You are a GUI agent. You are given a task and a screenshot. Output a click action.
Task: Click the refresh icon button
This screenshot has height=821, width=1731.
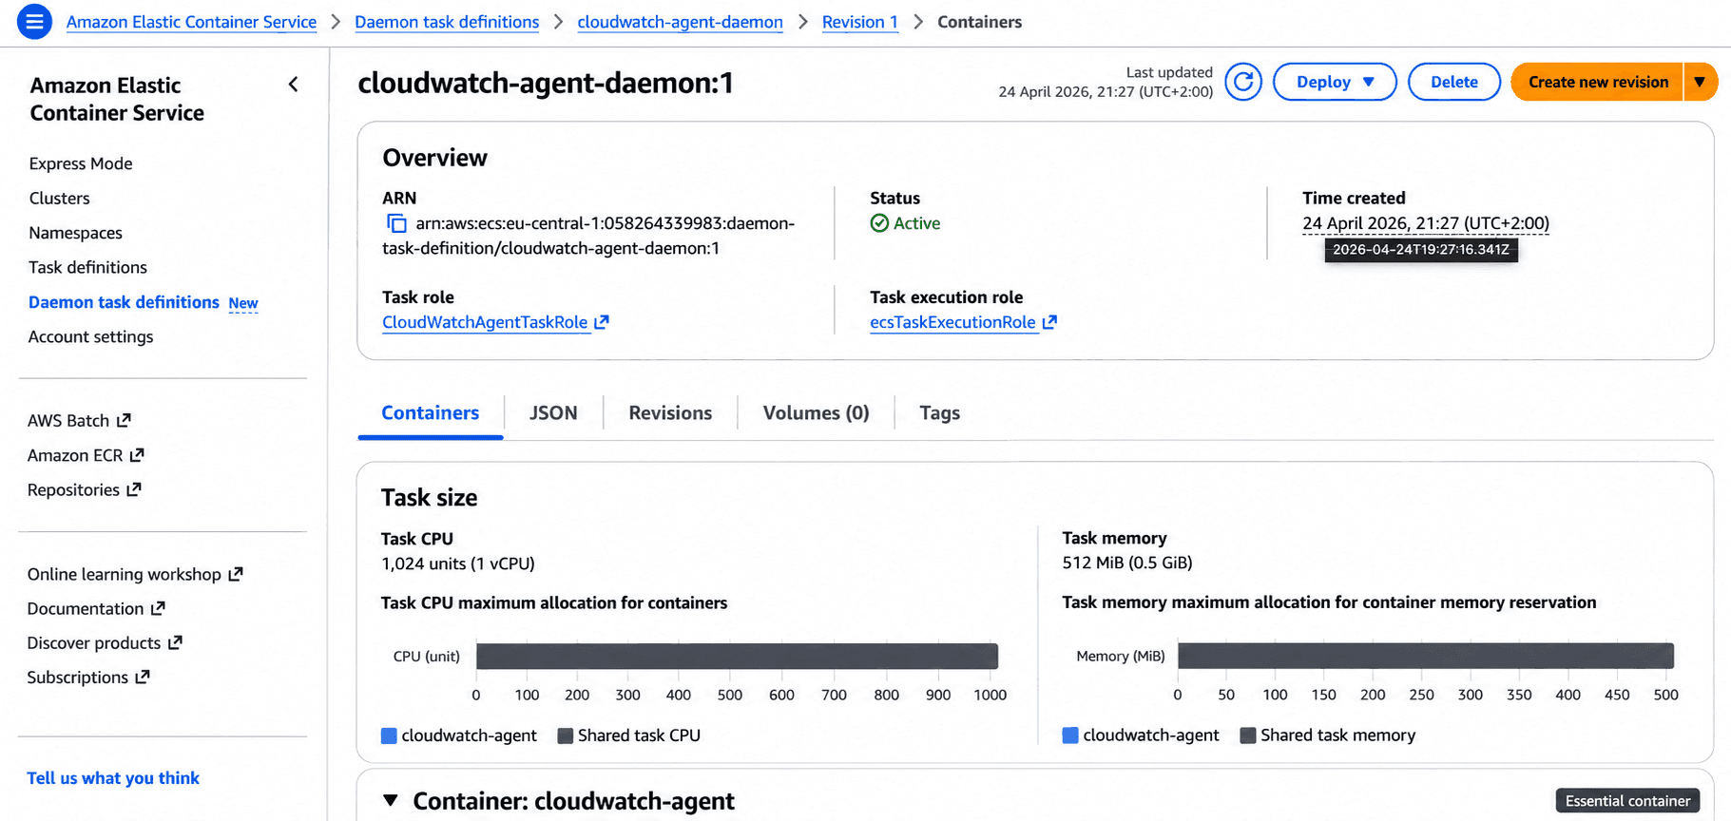click(x=1243, y=82)
